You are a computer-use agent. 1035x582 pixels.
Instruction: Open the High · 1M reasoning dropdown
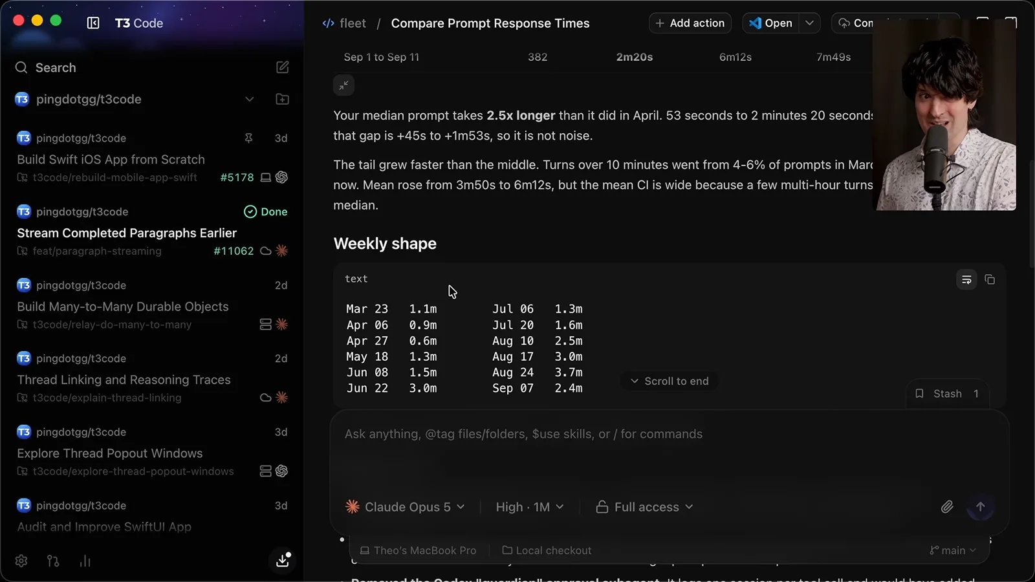530,507
